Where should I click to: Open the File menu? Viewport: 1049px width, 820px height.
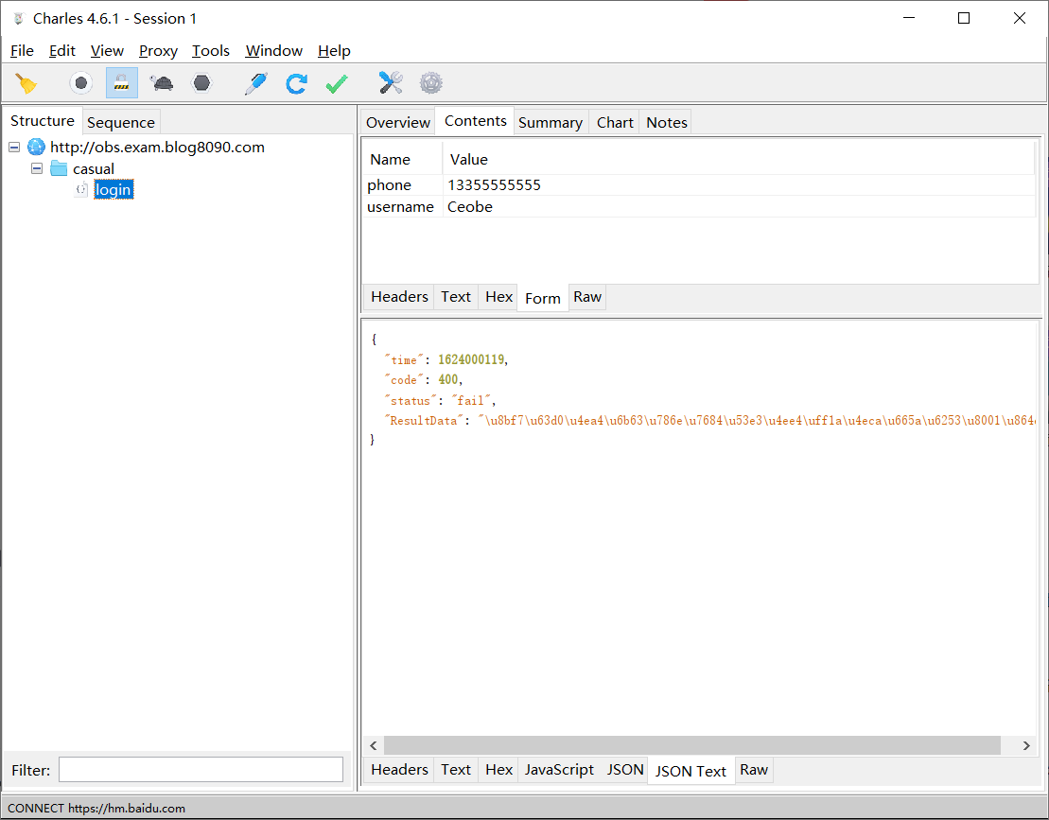point(22,51)
